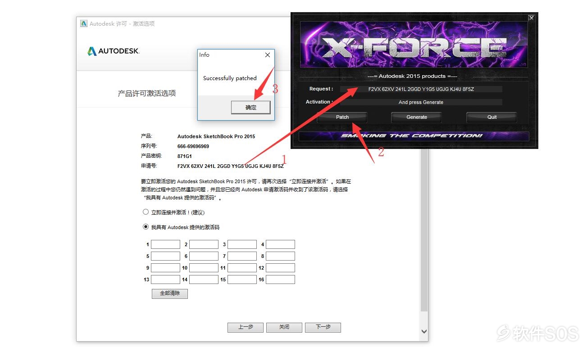Click activation code box 4
Screen dimensions: 587x347
[280, 244]
